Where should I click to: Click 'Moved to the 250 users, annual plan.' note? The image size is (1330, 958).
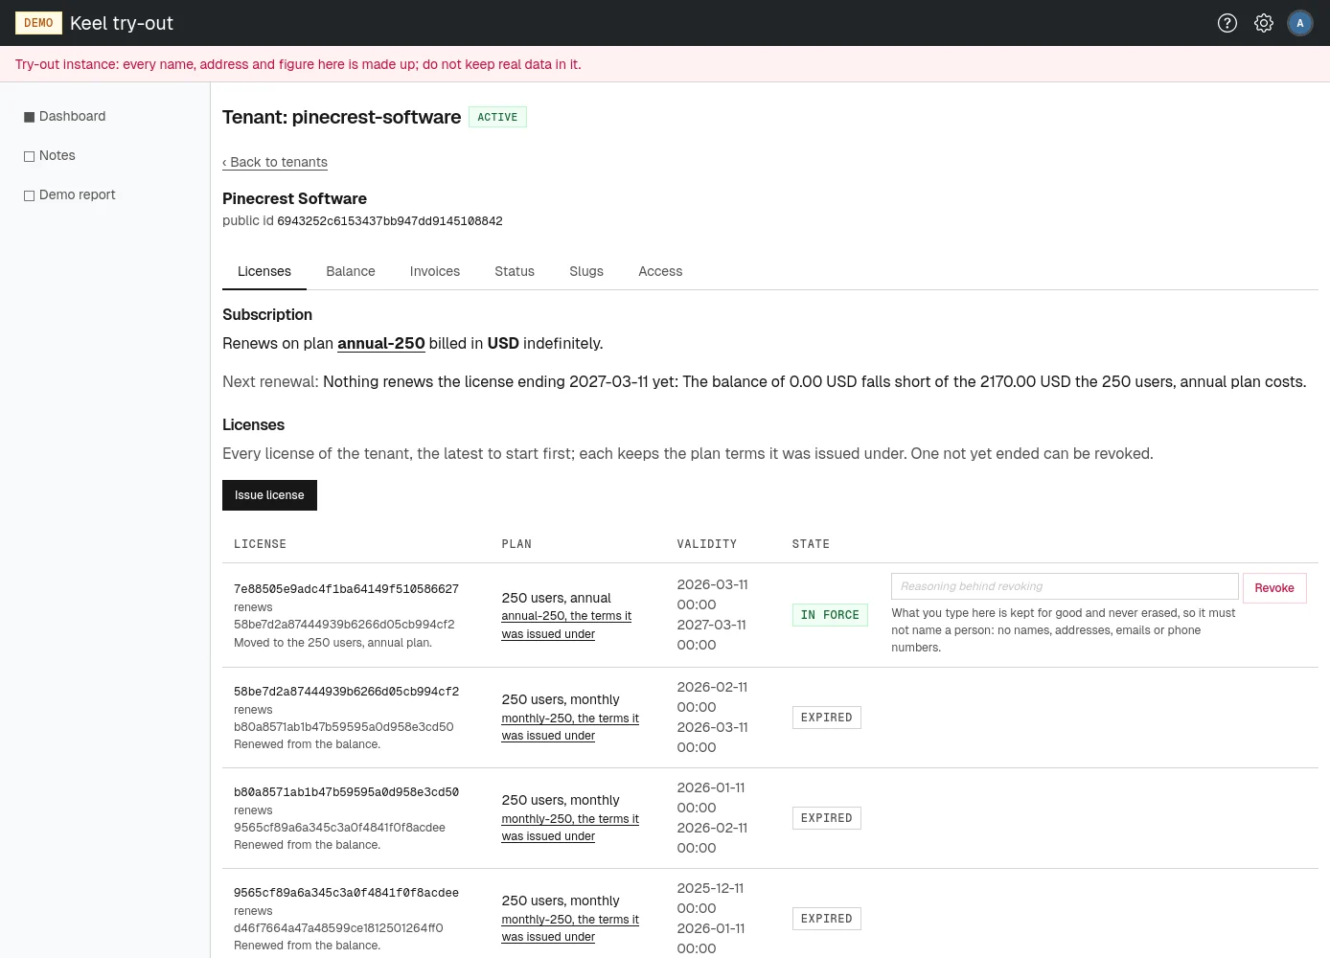[332, 643]
